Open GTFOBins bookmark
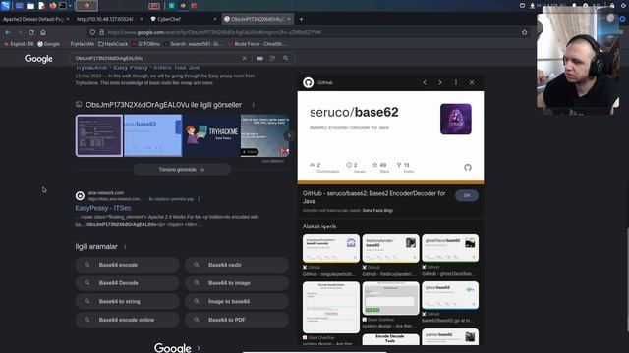Screen dimensions: 629x353 click(146, 44)
